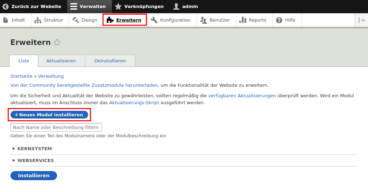Click the Erweitern puzzle piece icon
Viewport: 368px width, 192px height.
tap(110, 20)
